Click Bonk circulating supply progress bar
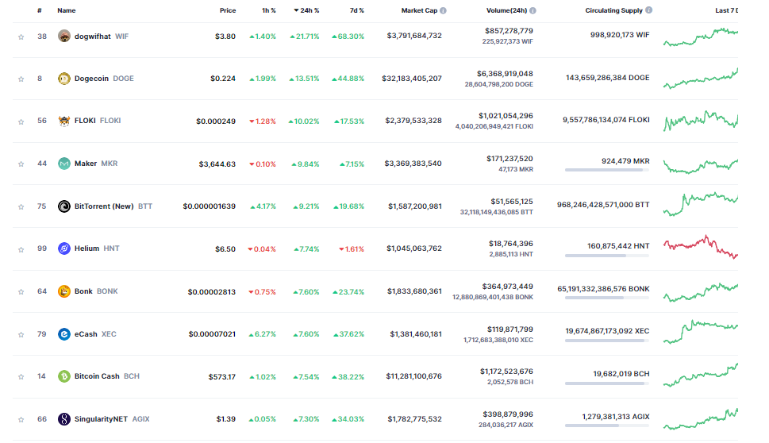 pyautogui.click(x=606, y=298)
